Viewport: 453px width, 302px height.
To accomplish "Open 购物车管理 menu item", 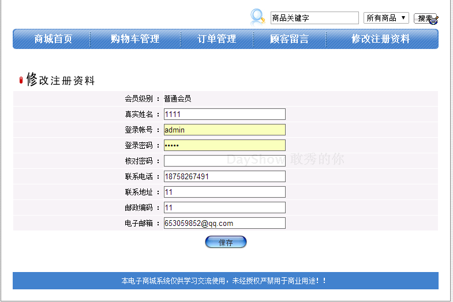I will (135, 39).
